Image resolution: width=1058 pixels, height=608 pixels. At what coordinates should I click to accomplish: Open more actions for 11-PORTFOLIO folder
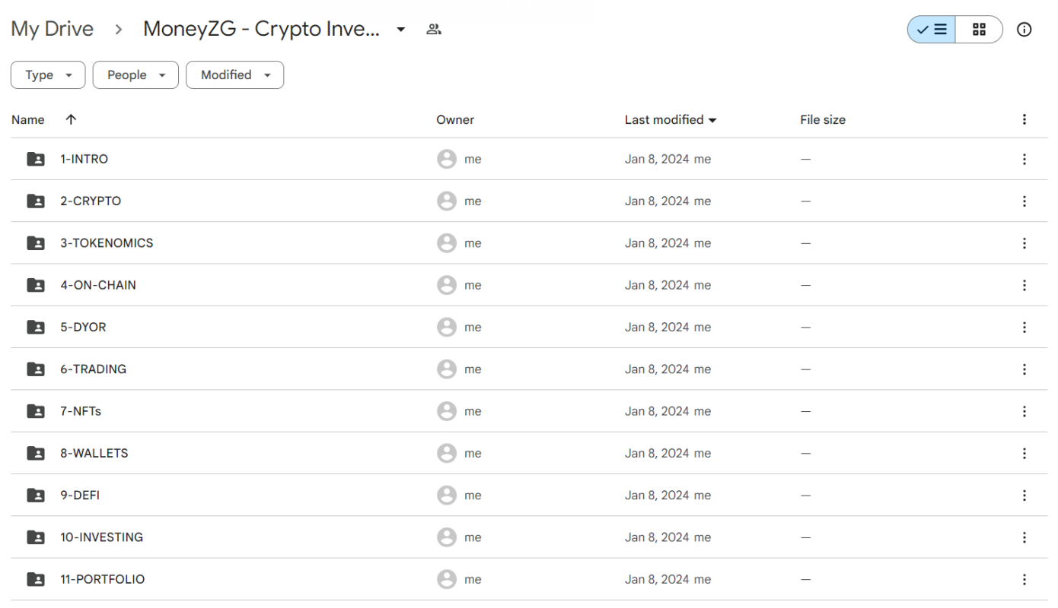tap(1024, 579)
